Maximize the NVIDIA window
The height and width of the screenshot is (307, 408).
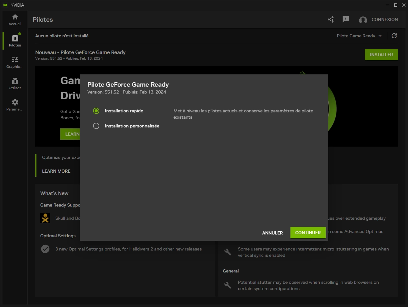[396, 5]
